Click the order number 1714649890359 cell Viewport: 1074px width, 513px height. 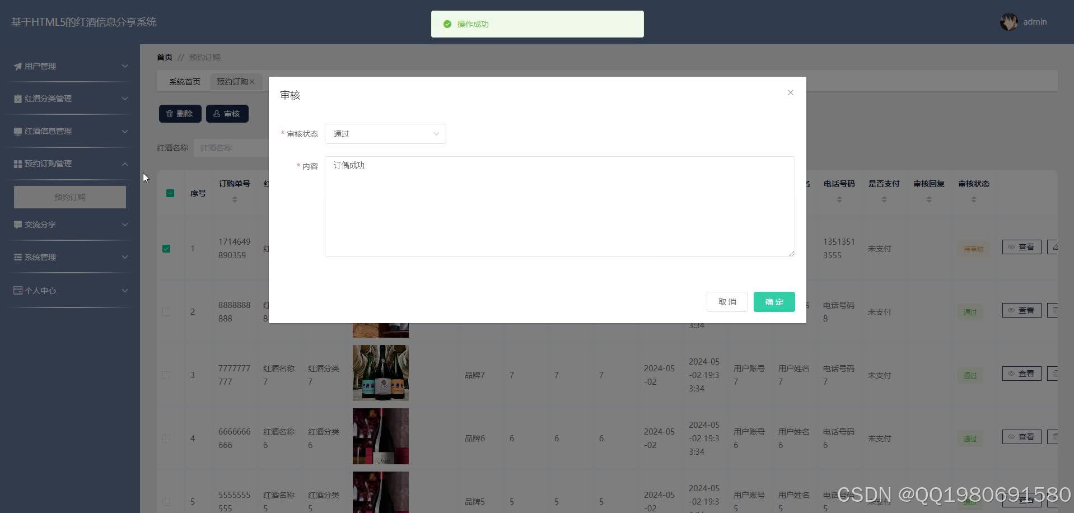click(235, 249)
